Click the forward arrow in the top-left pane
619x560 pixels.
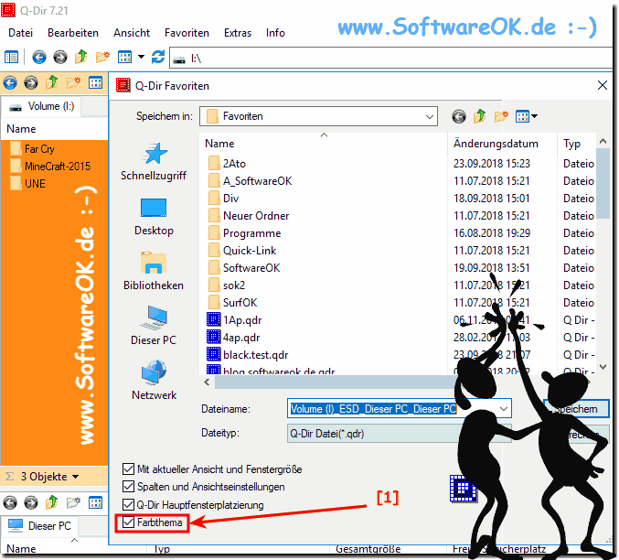point(31,83)
